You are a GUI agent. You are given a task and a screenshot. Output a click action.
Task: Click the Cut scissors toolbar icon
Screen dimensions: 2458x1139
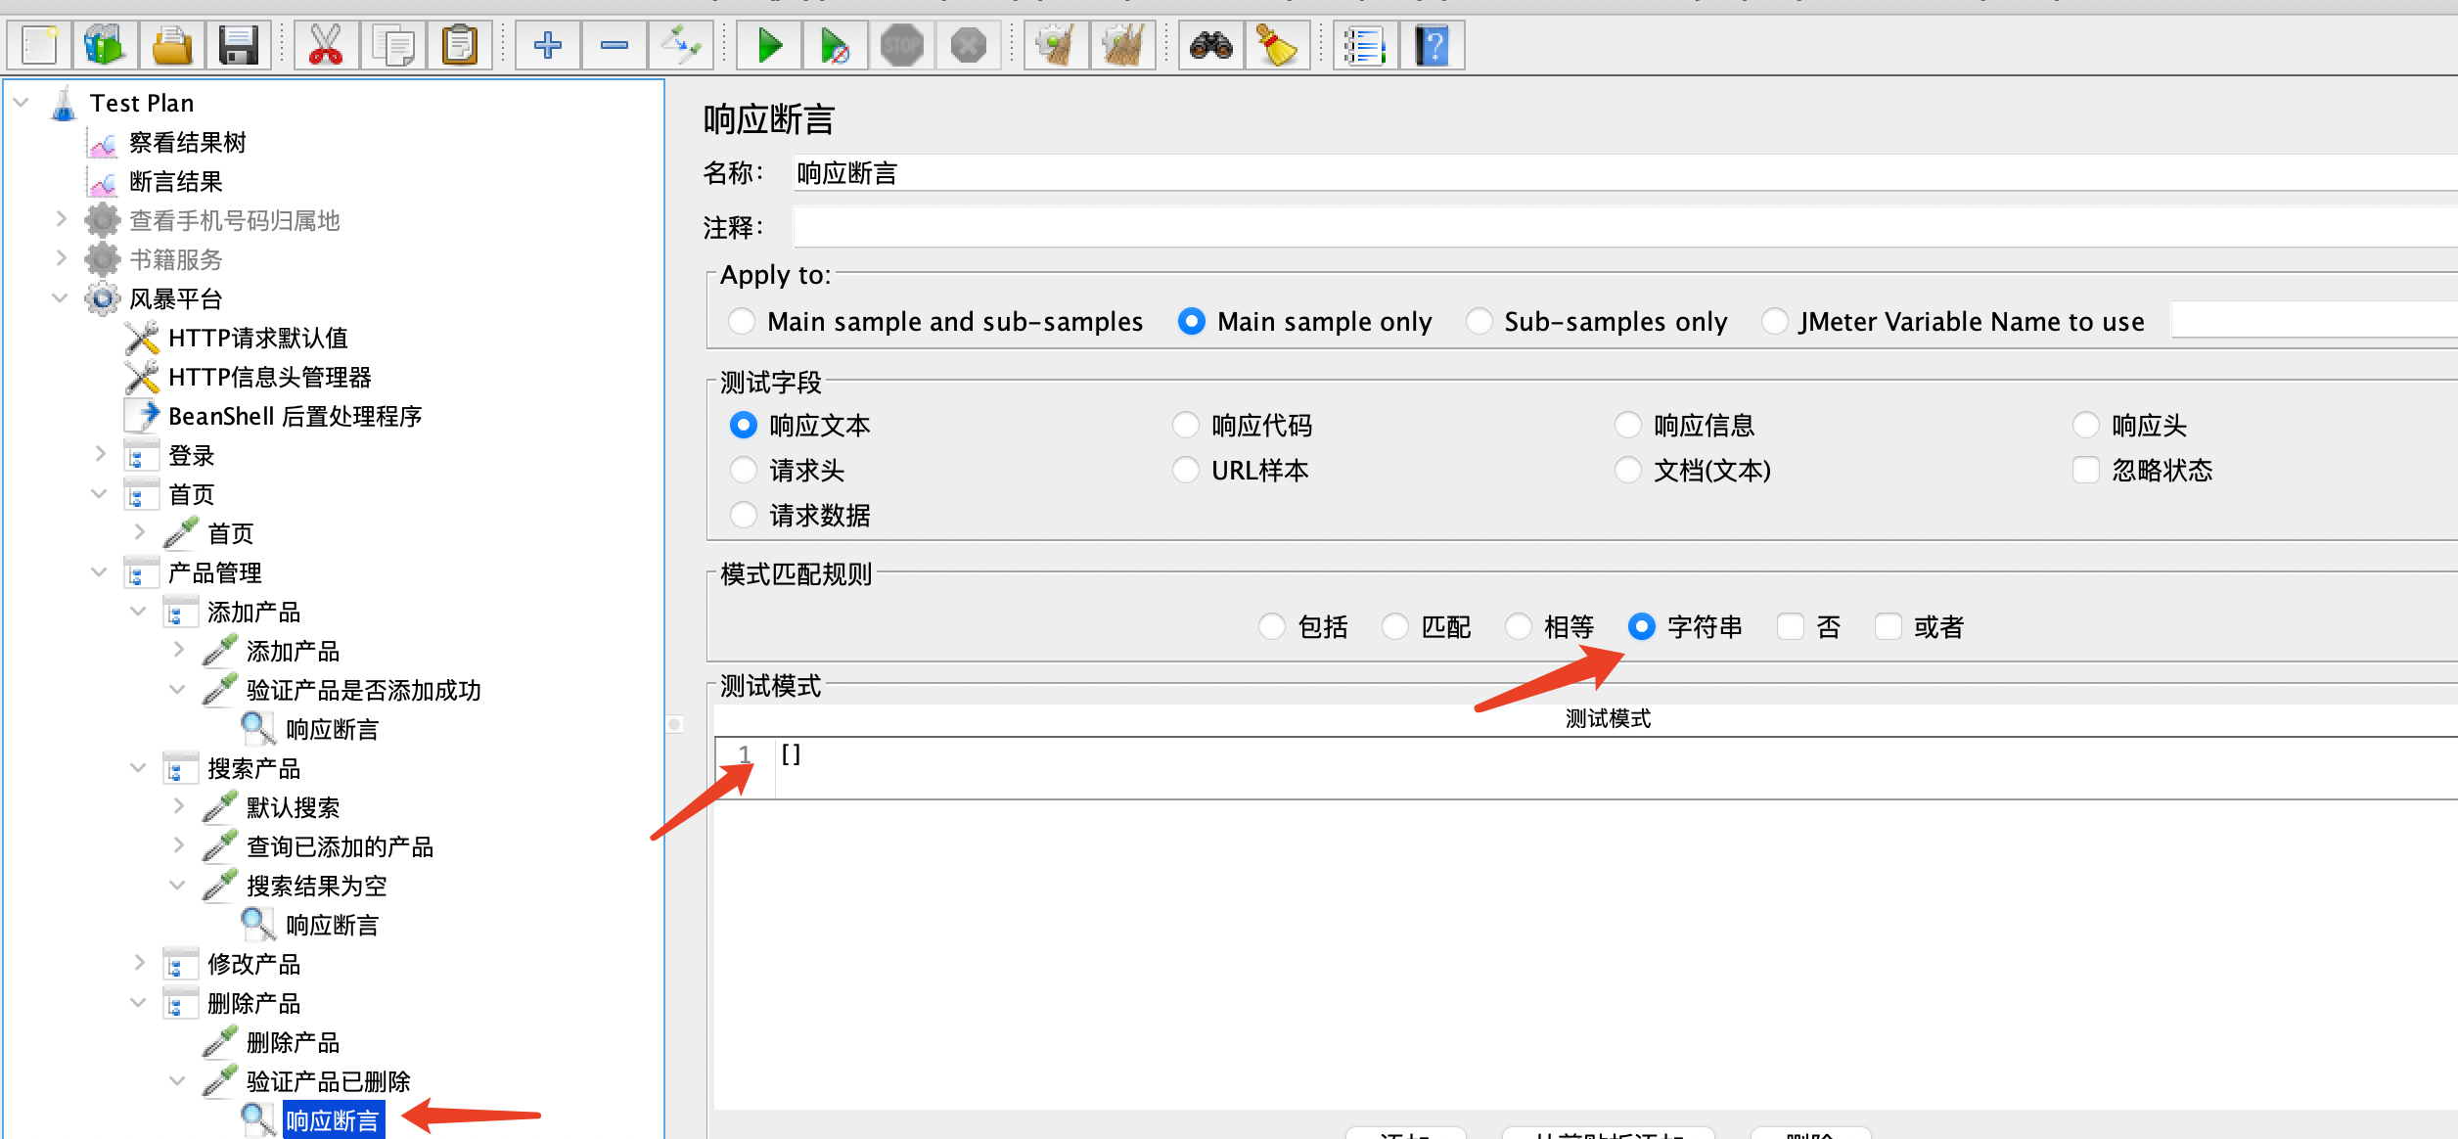(325, 46)
